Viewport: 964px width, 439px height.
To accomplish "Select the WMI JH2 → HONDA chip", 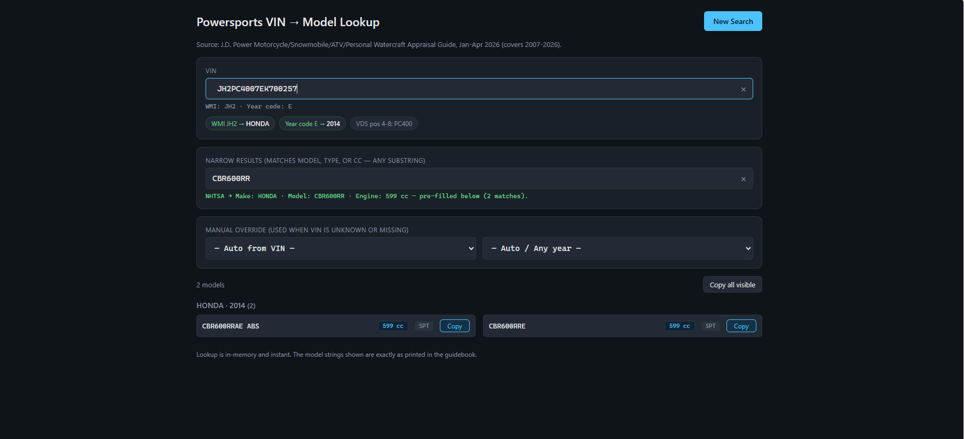I will tap(240, 123).
